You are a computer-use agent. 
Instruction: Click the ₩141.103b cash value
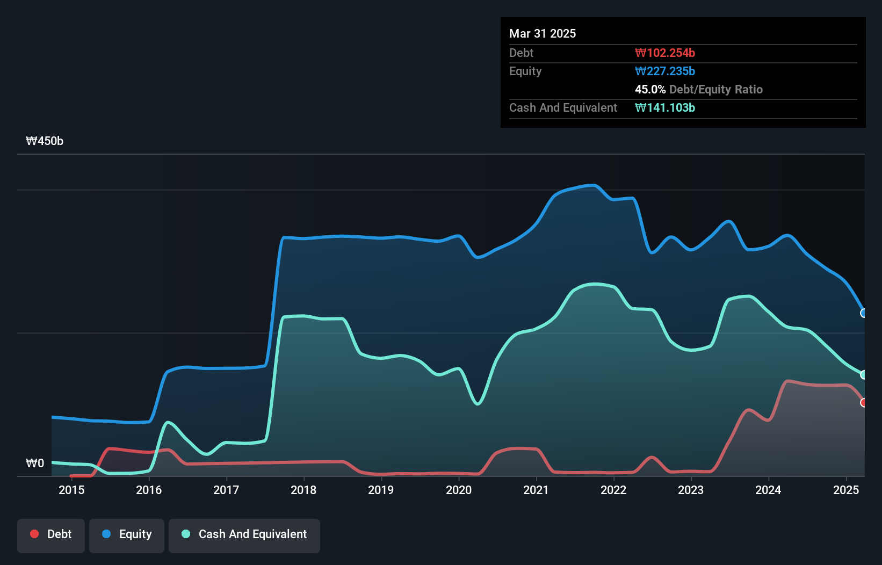pyautogui.click(x=665, y=107)
